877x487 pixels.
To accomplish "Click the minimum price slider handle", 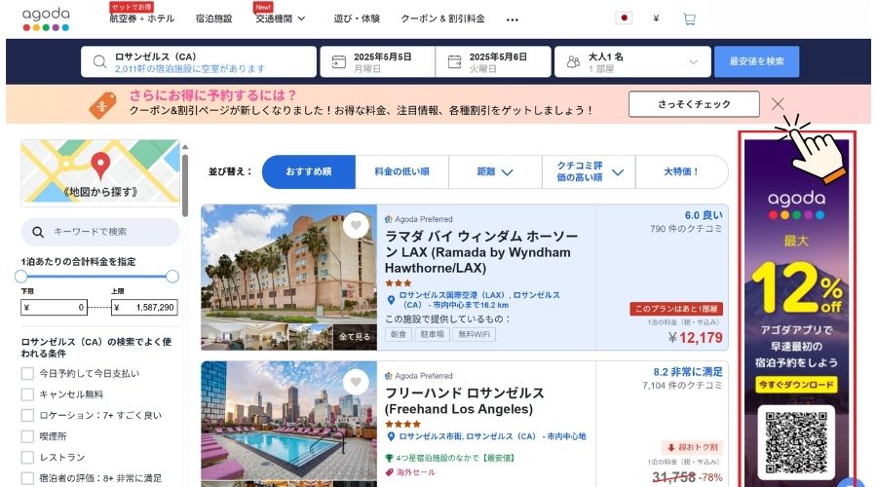I will pyautogui.click(x=20, y=277).
